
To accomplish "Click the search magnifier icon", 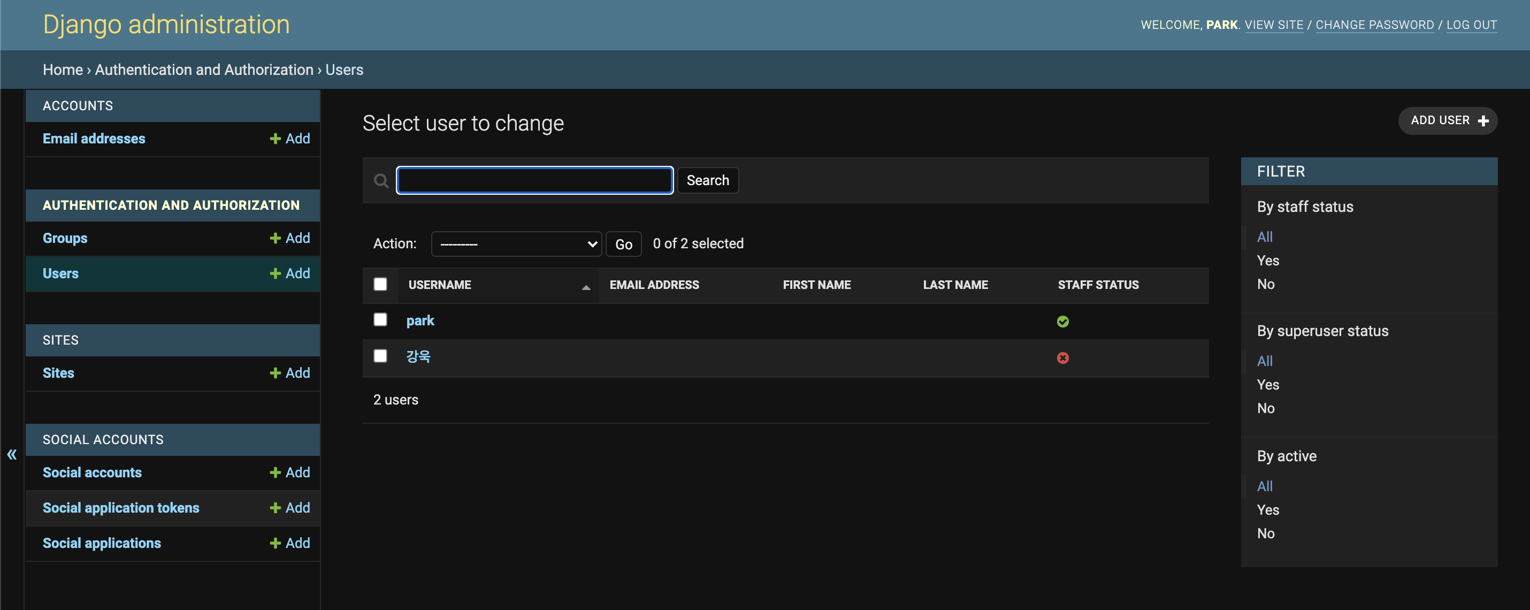I will tap(381, 180).
